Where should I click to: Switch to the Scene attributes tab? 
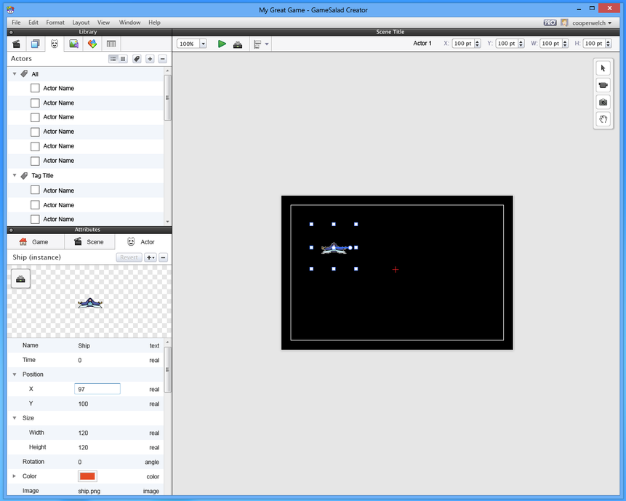[x=89, y=242]
